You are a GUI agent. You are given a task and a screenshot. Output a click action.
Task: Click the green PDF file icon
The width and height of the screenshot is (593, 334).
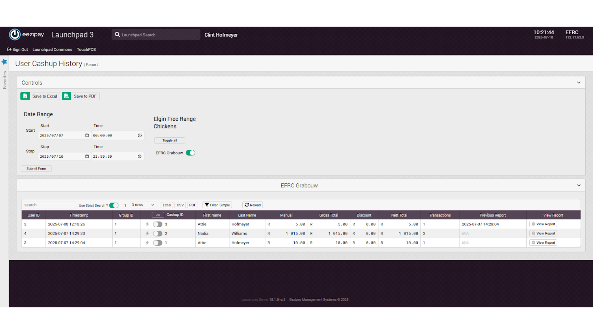coord(66,96)
